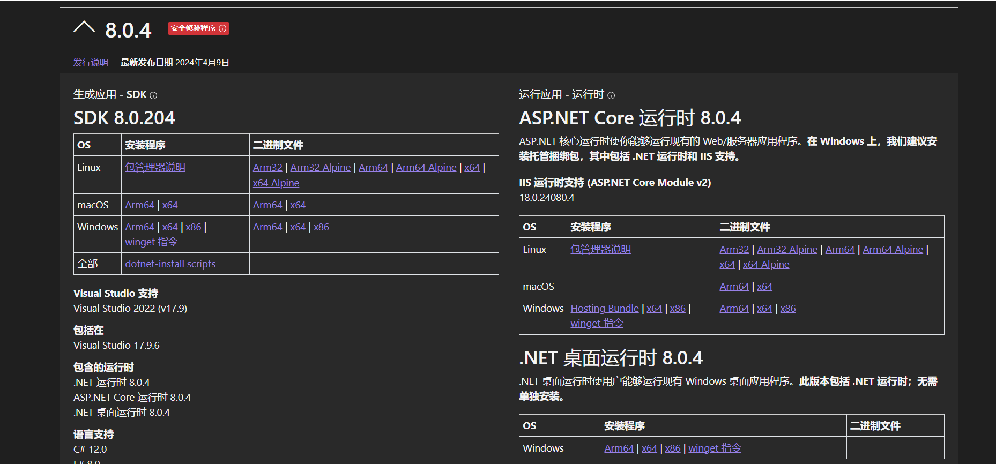
Task: Click the info icon next to 生成应用 - SDK
Action: tap(153, 95)
